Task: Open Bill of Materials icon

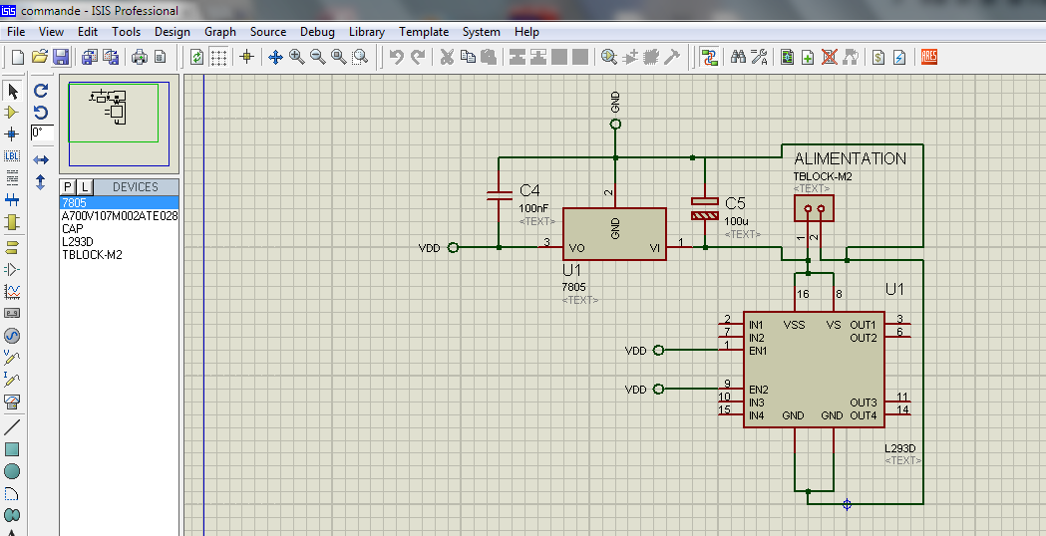Action: click(x=878, y=57)
